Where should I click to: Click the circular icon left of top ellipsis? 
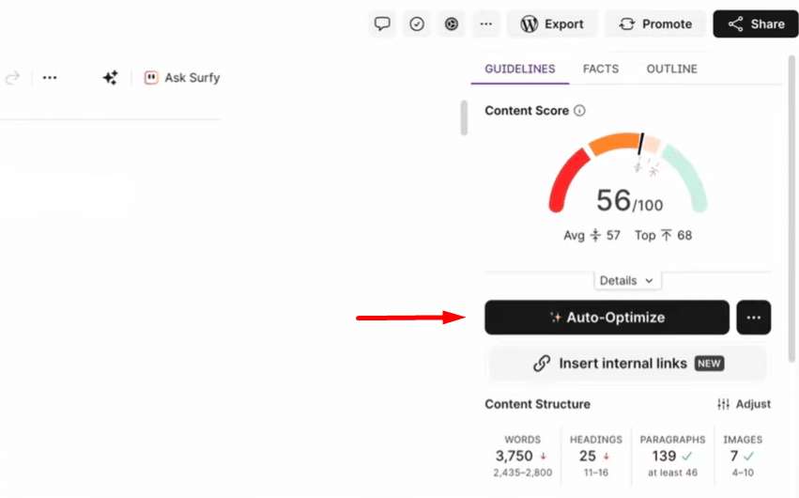452,24
